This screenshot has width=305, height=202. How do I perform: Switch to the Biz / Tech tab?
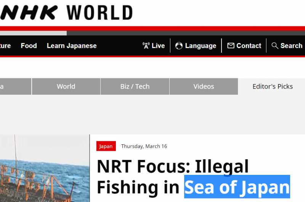(135, 86)
